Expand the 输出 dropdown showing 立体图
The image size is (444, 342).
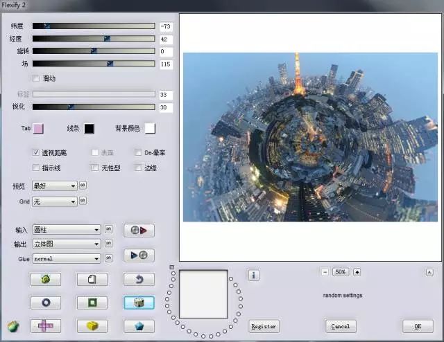pyautogui.click(x=67, y=244)
